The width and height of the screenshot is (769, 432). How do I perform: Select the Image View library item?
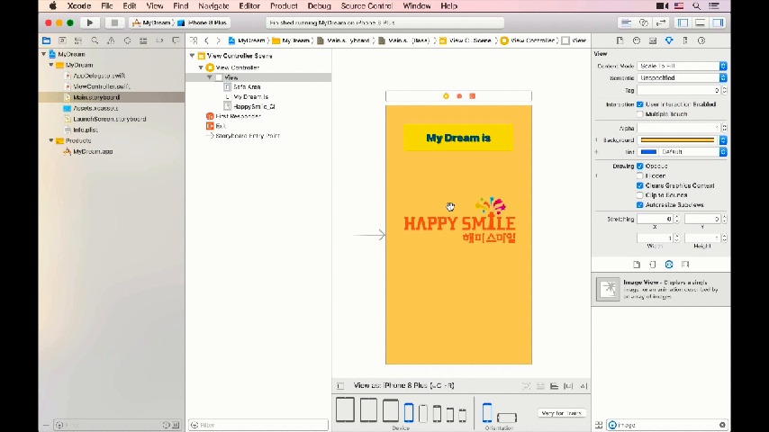[661, 289]
